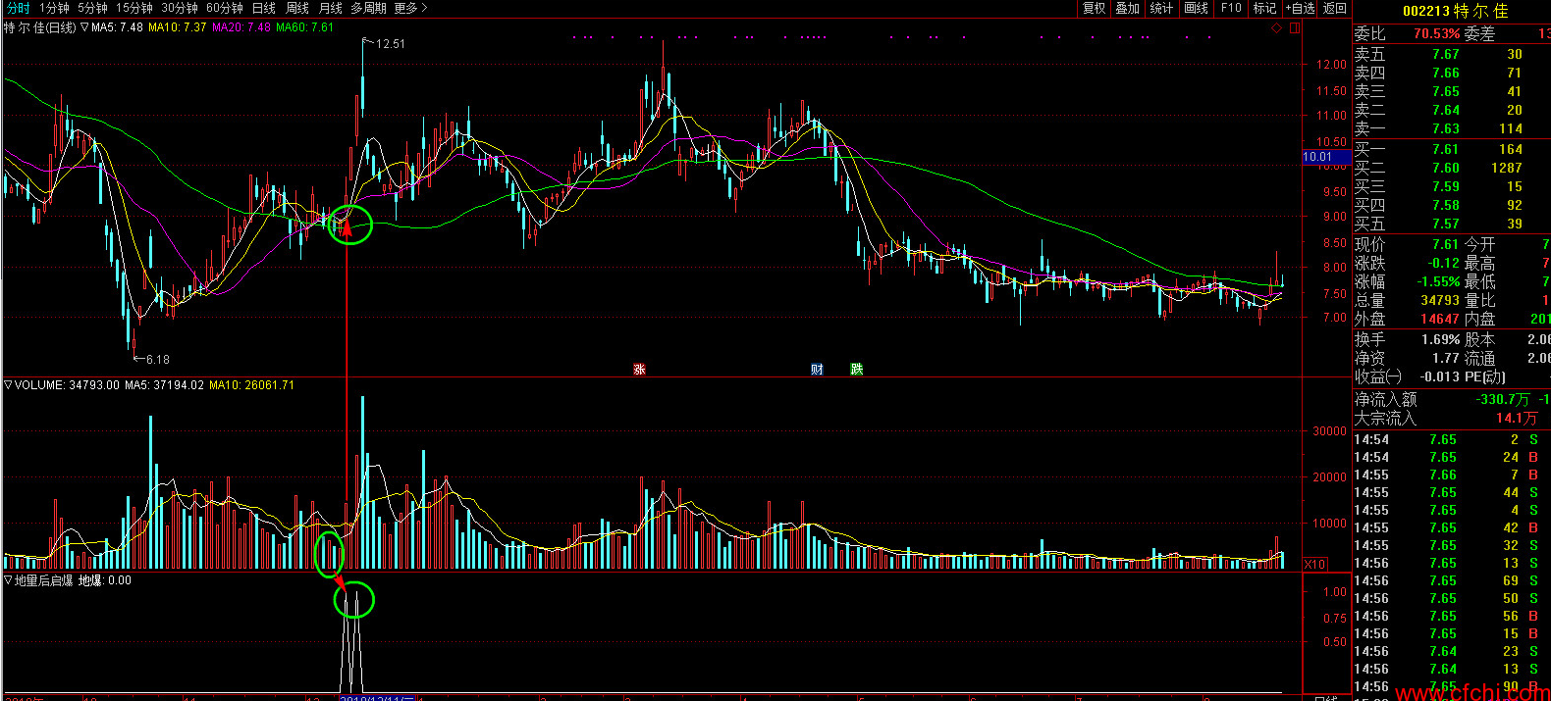Click the magenta MA20: 7.48 label
The width and height of the screenshot is (1551, 701).
241,27
